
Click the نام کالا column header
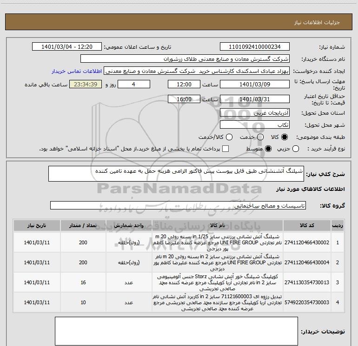tap(218, 226)
